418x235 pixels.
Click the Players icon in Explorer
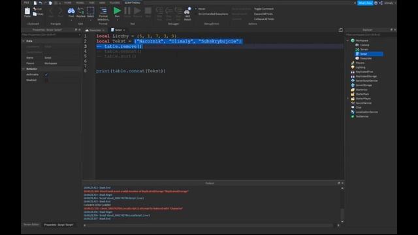click(353, 63)
